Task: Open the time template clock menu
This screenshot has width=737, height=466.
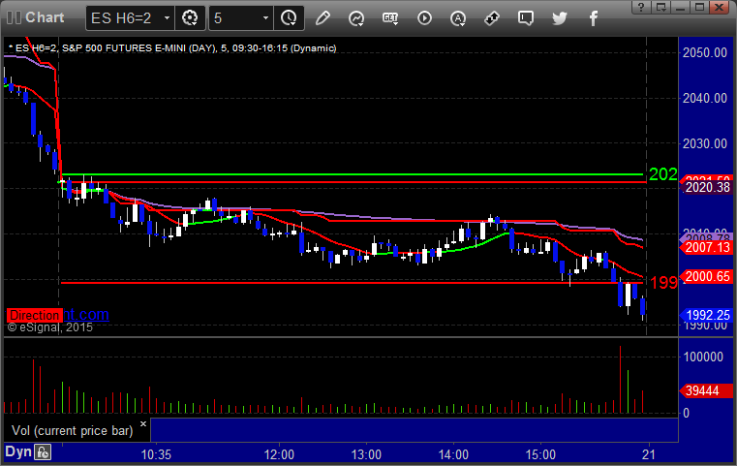Action: point(289,18)
